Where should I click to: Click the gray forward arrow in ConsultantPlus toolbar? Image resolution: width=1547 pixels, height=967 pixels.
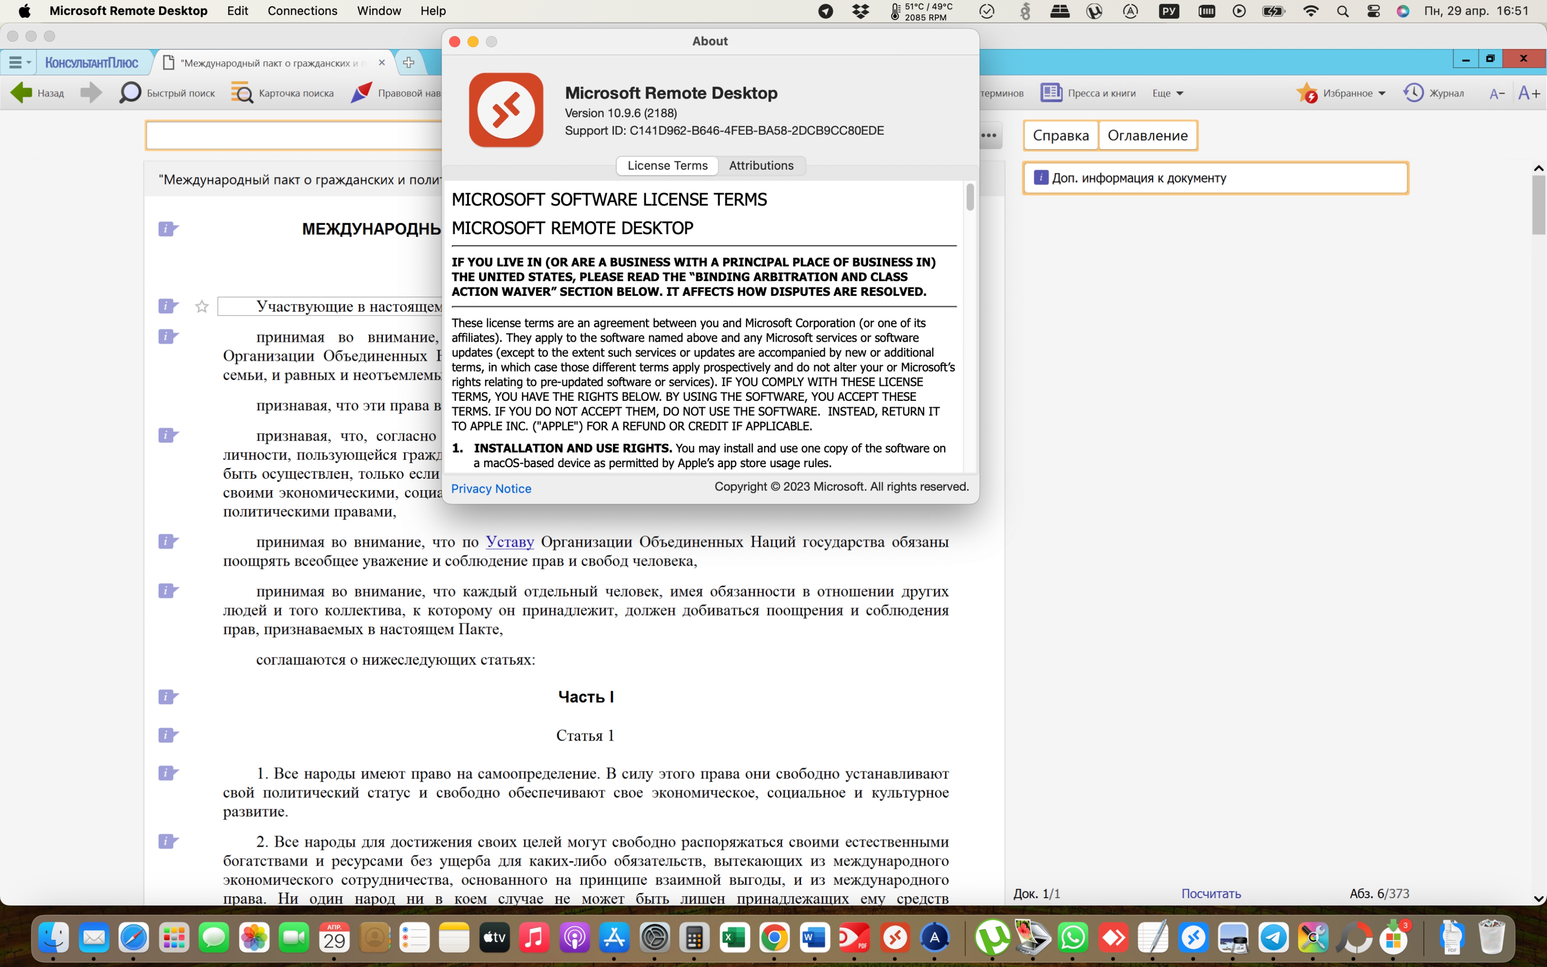click(x=91, y=93)
